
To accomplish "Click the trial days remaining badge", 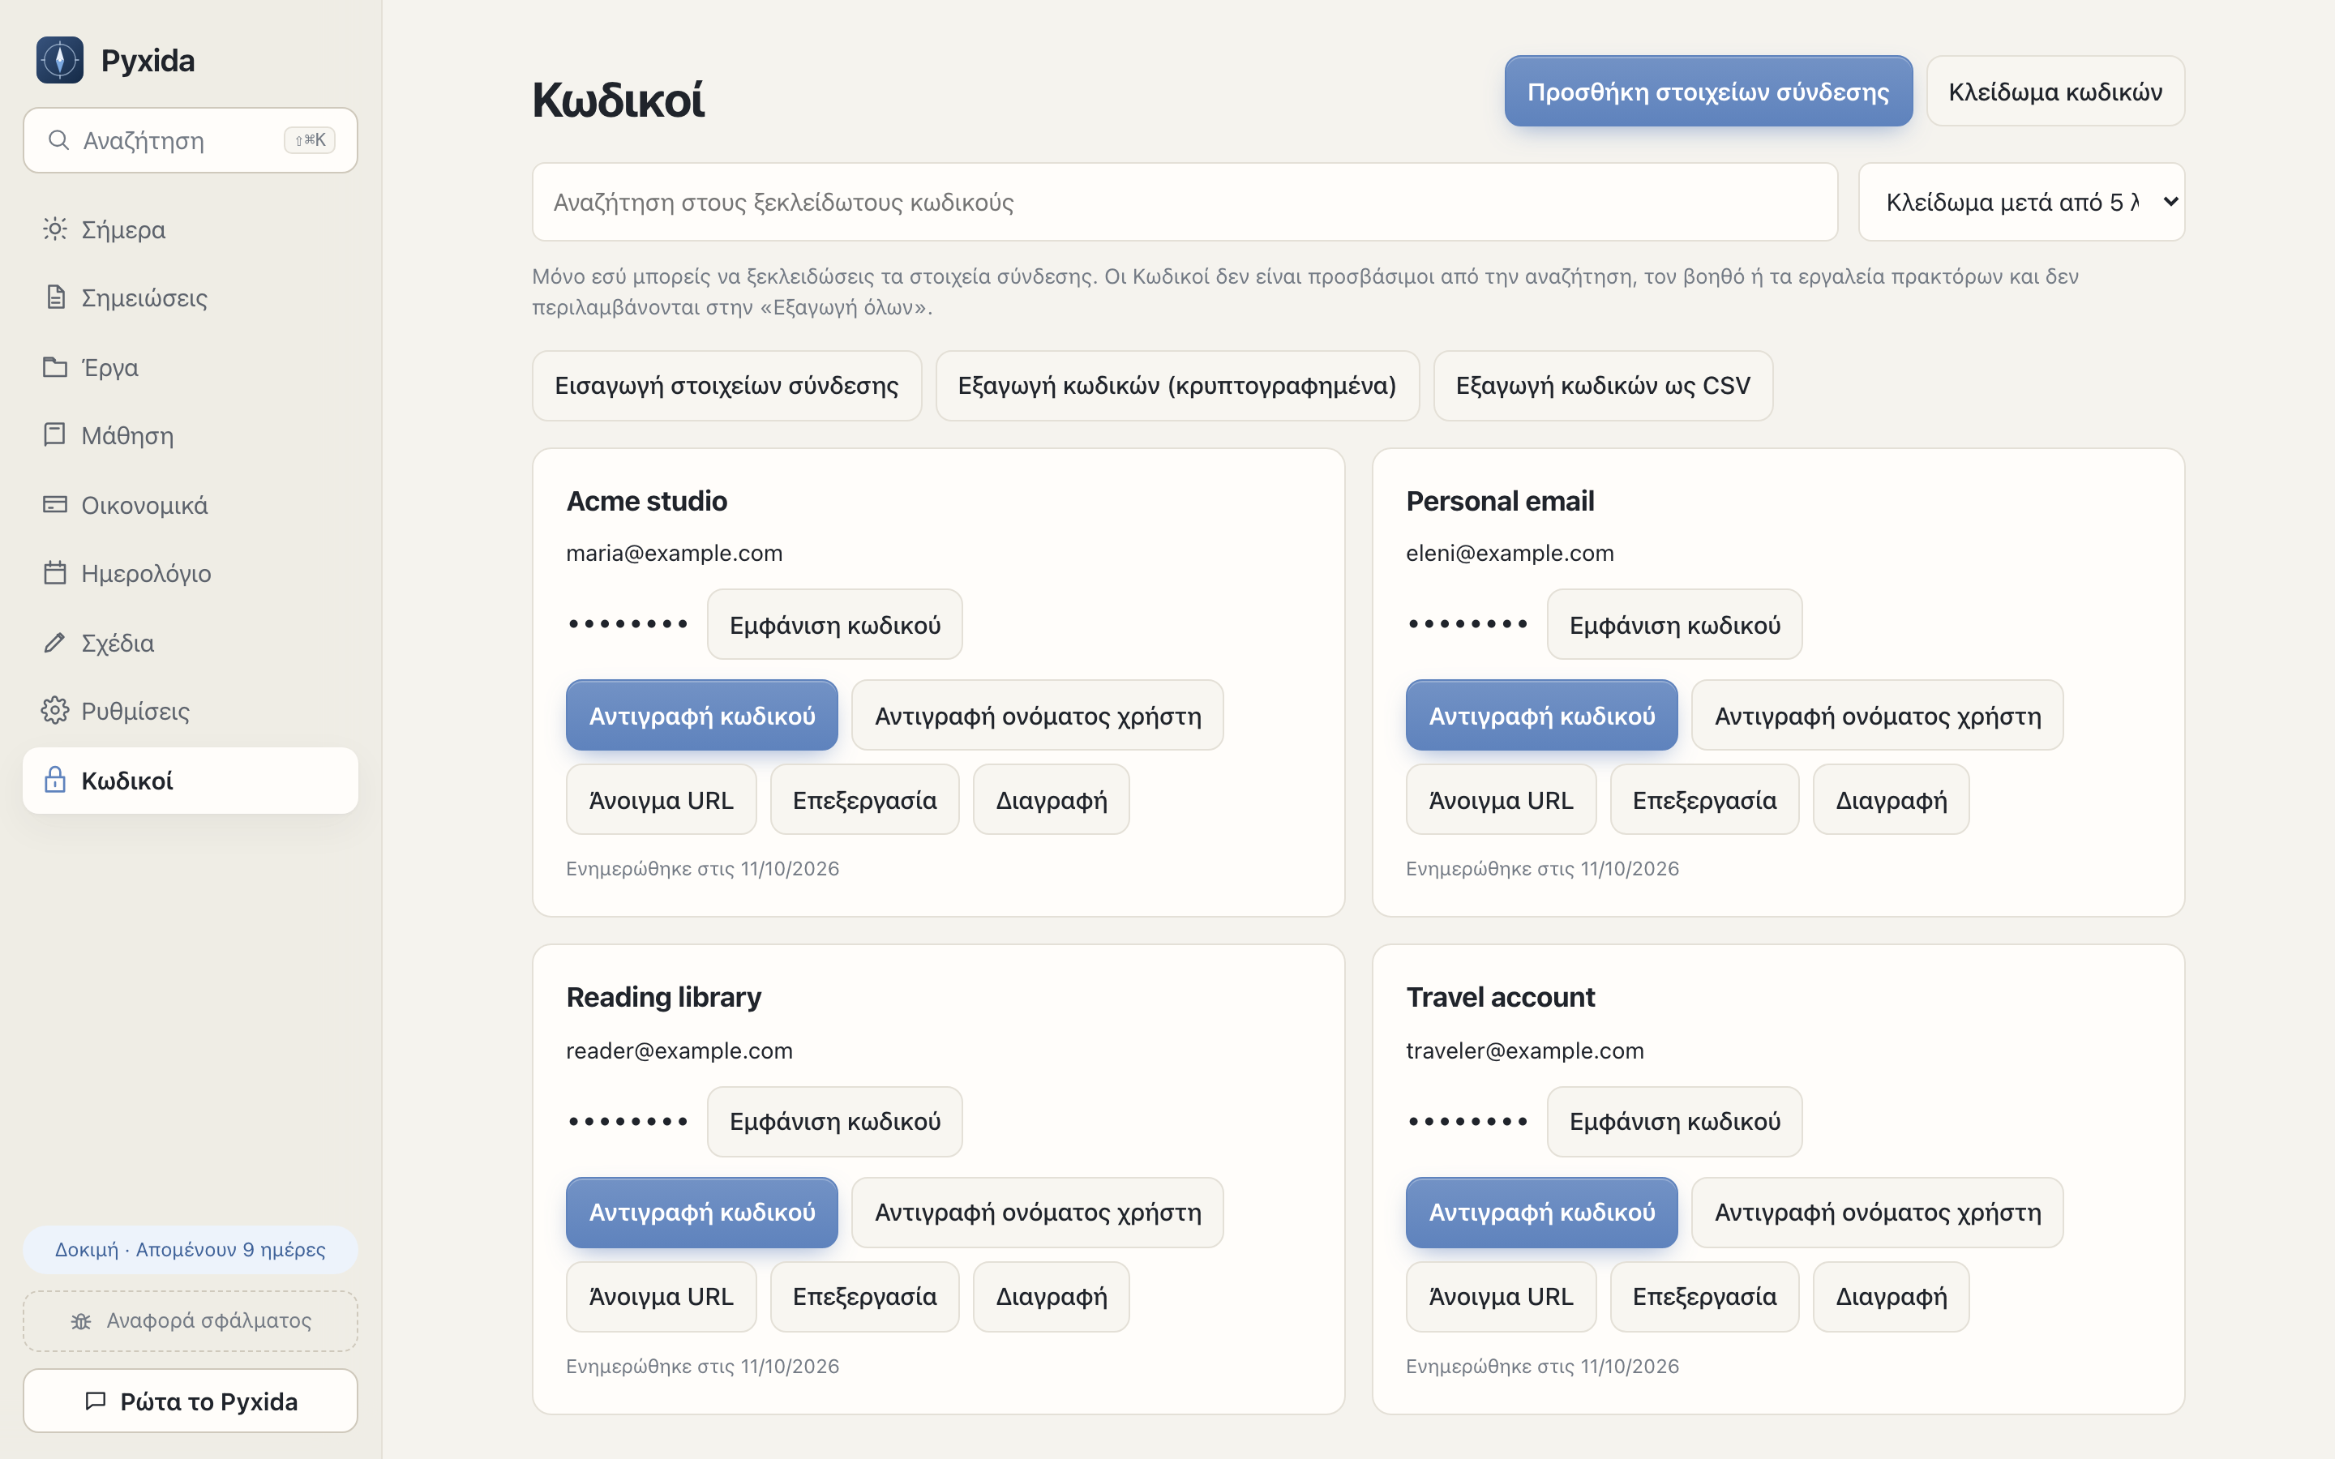I will coord(190,1250).
